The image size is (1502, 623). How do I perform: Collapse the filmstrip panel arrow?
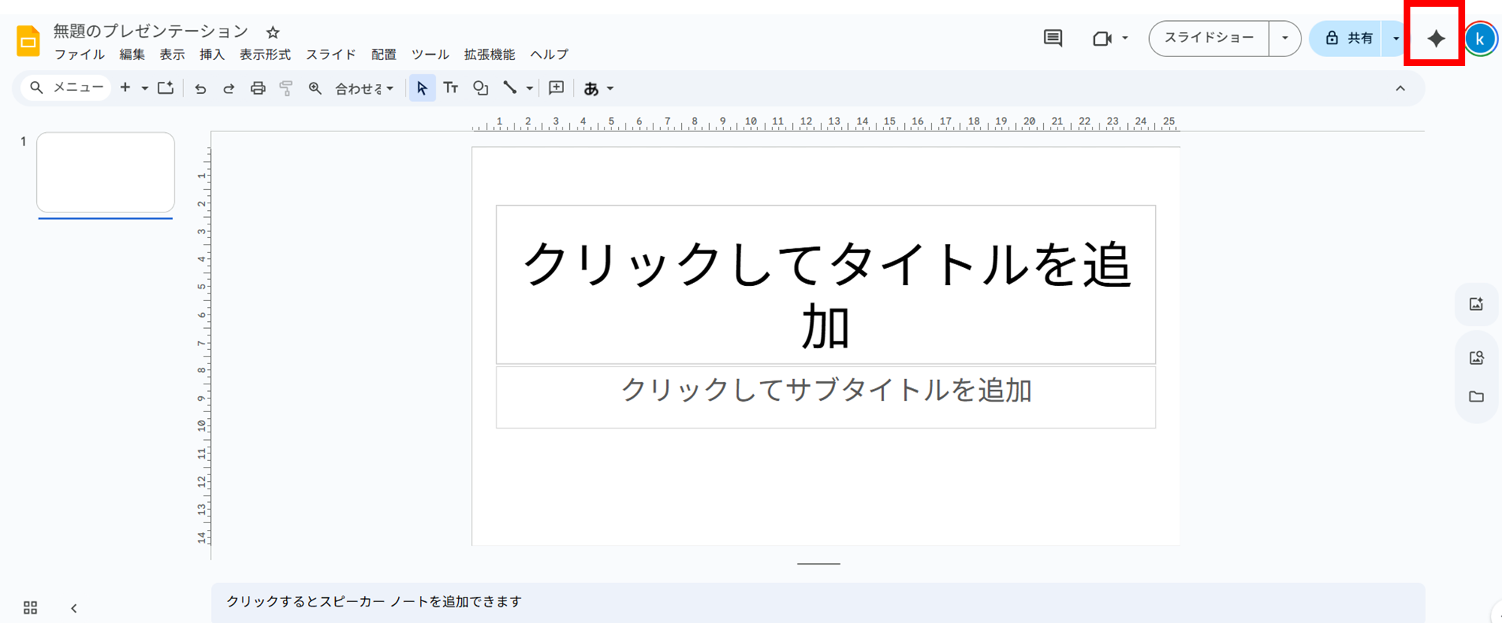pyautogui.click(x=74, y=608)
